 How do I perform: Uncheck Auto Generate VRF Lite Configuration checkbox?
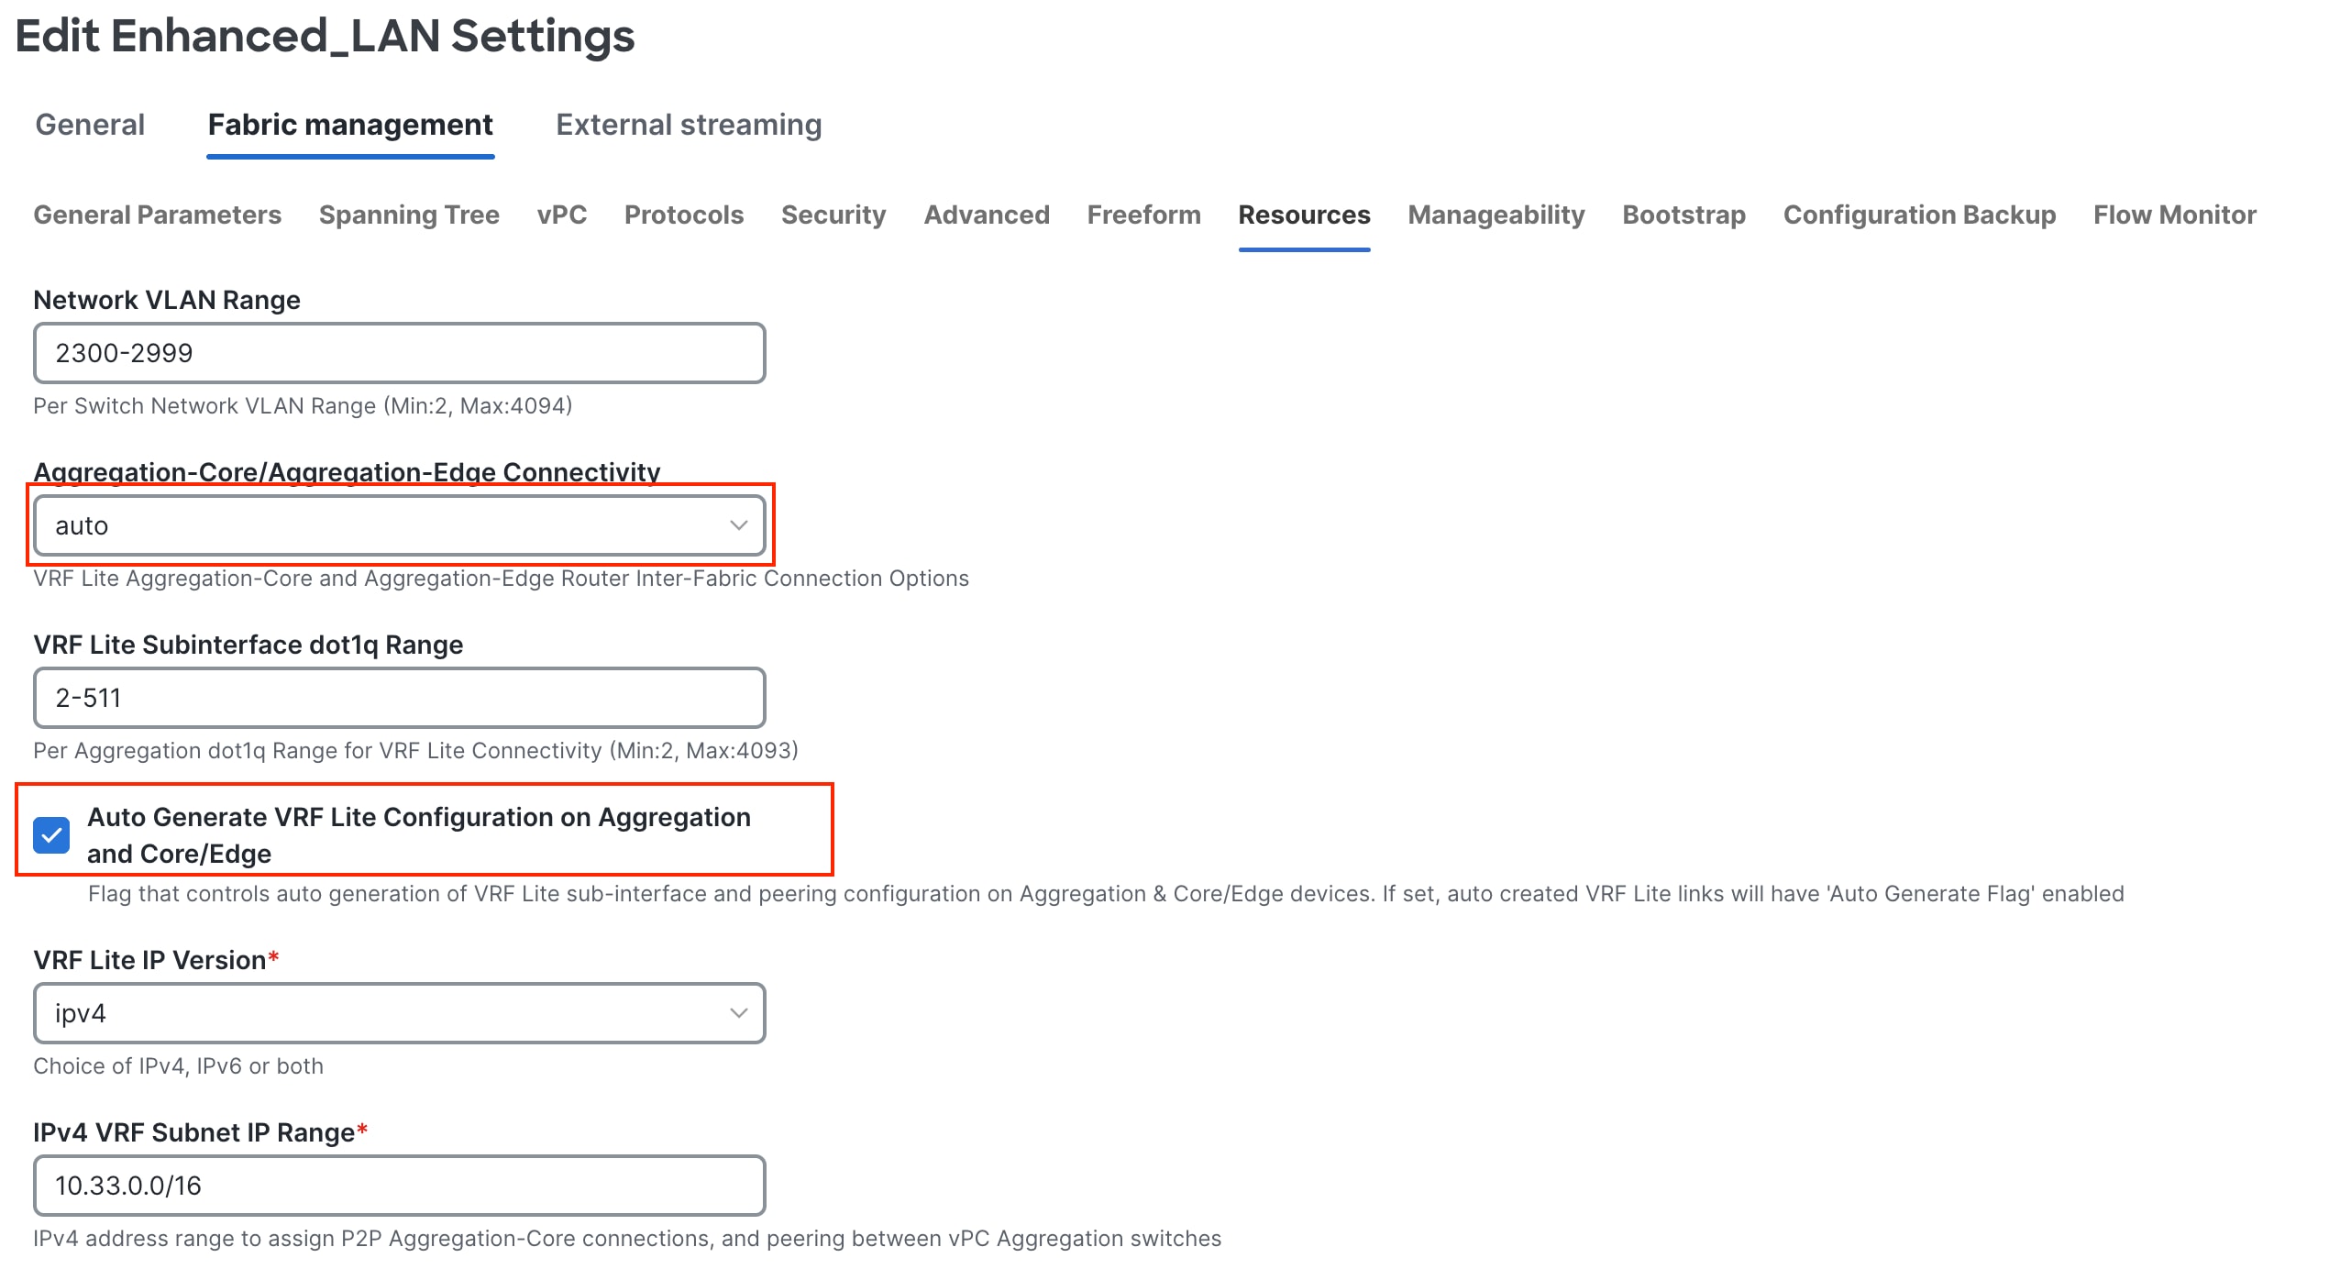pyautogui.click(x=51, y=835)
